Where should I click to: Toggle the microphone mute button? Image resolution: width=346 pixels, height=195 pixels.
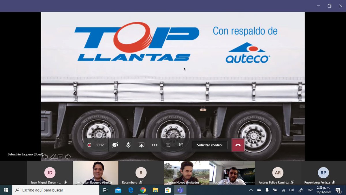(x=128, y=145)
